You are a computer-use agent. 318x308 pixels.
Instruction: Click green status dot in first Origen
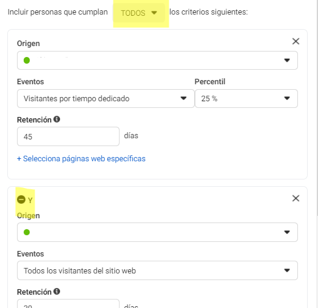(27, 61)
